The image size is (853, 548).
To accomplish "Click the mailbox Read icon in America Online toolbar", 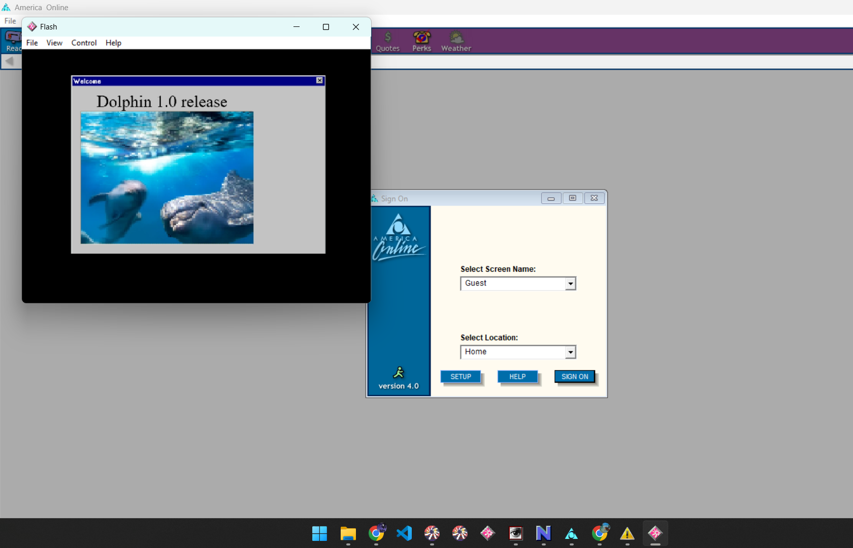I will [x=13, y=41].
